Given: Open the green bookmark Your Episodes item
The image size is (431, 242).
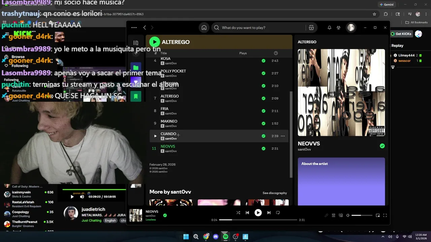Looking at the screenshot, I should 136,96.
